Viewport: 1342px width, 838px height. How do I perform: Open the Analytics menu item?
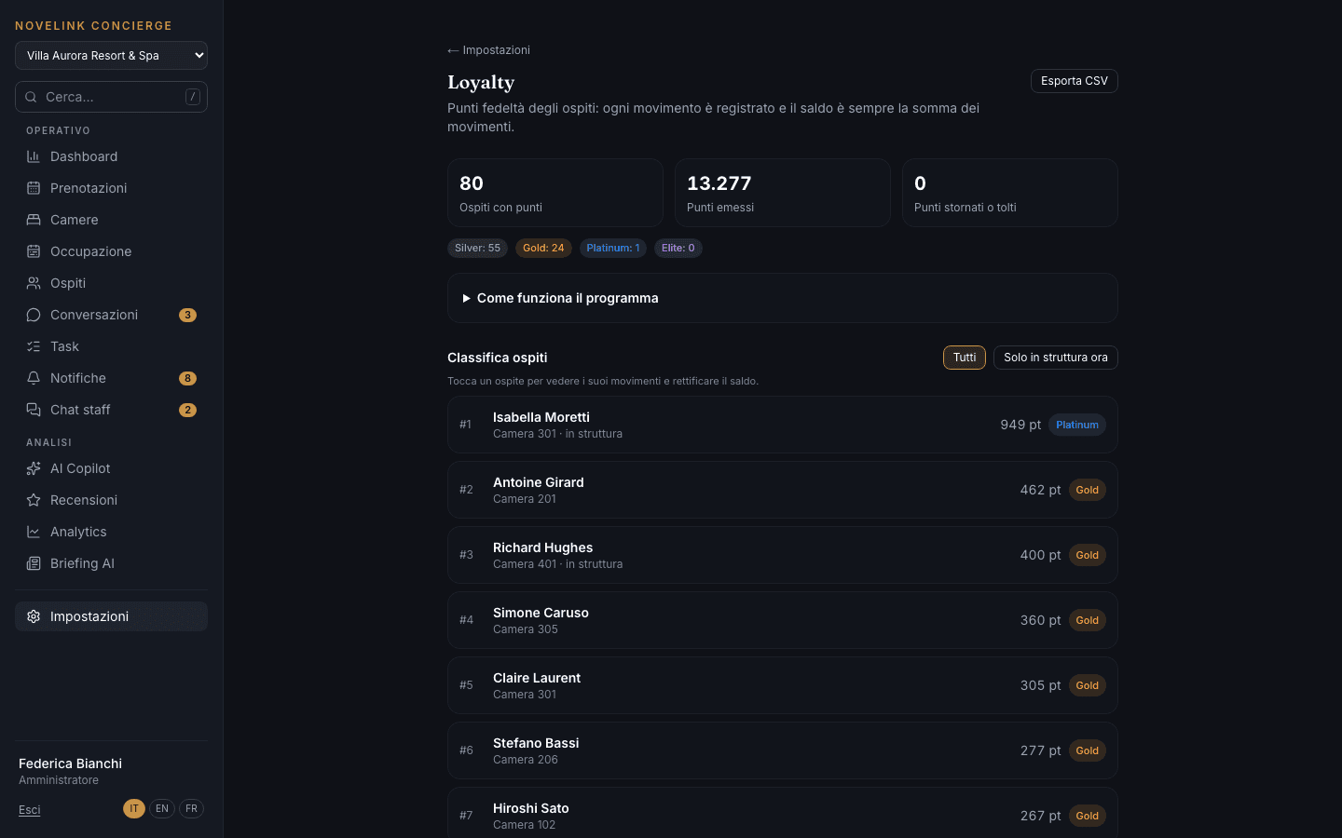pos(111,532)
